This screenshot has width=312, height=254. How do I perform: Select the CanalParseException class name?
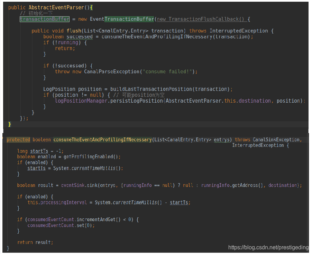tap(112, 72)
